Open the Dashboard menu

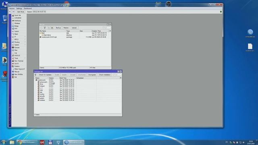(x=28, y=8)
